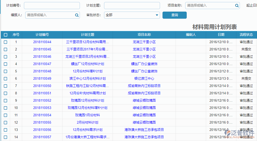257x141 pixels.
Task: Open 2月份材料计划 link
Action: tap(87, 123)
